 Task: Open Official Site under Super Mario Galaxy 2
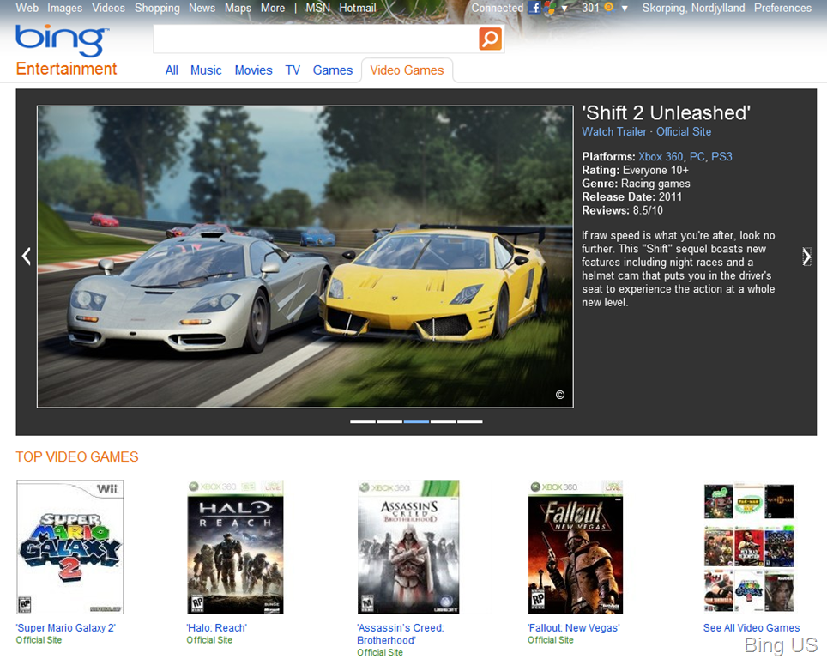[39, 640]
